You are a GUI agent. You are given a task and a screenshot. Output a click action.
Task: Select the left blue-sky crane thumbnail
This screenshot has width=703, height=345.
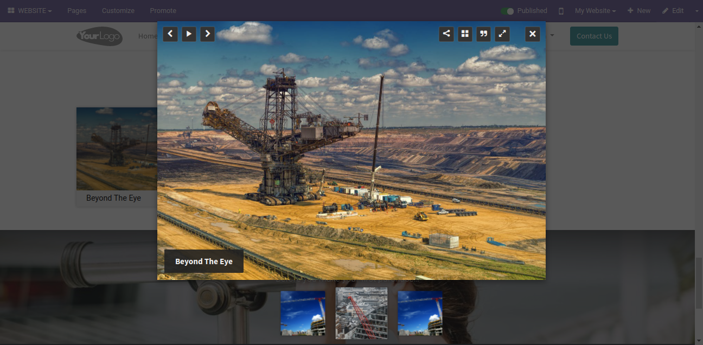(x=303, y=313)
